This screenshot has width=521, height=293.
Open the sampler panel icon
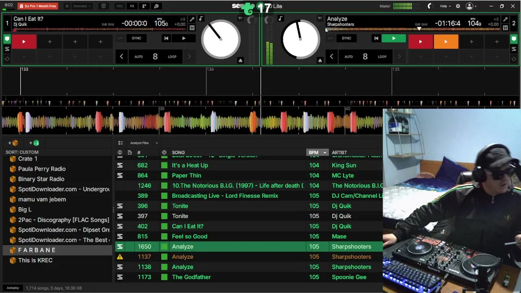[x=144, y=6]
